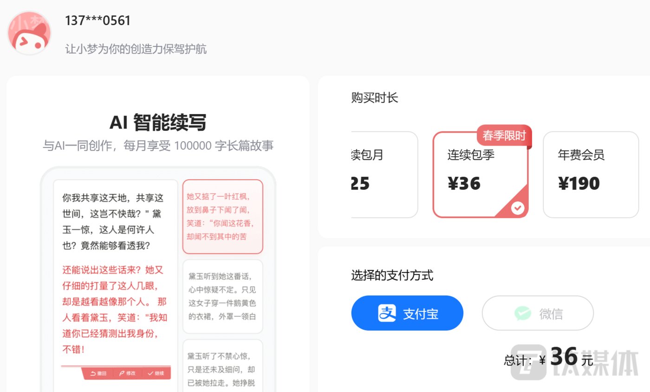This screenshot has width=650, height=392.
Task: Select the pink highlighted AI suggestion card
Action: (x=223, y=217)
